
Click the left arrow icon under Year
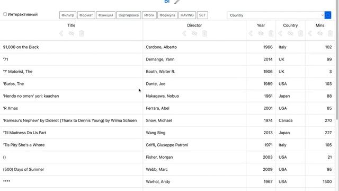pos(251,33)
